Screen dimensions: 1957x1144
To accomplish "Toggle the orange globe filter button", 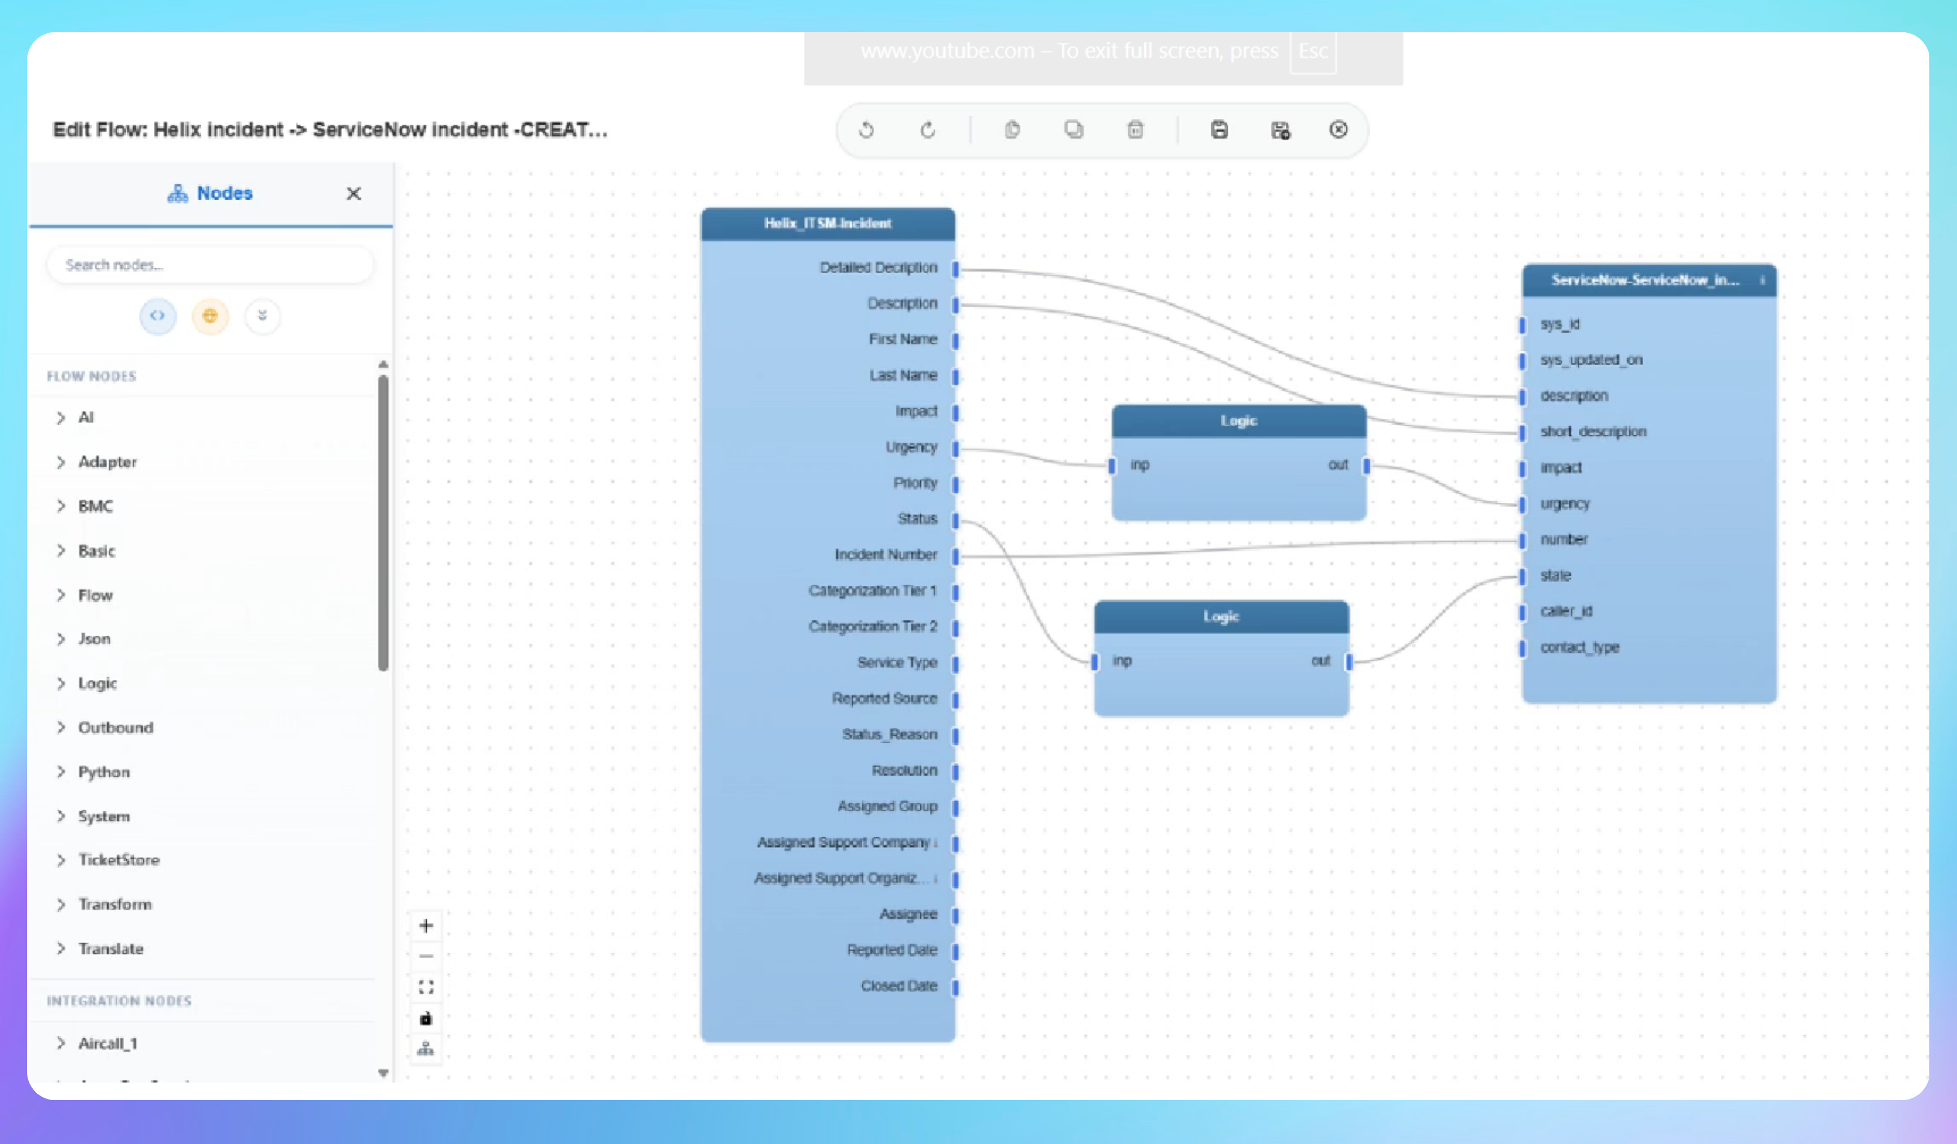I will coord(210,315).
